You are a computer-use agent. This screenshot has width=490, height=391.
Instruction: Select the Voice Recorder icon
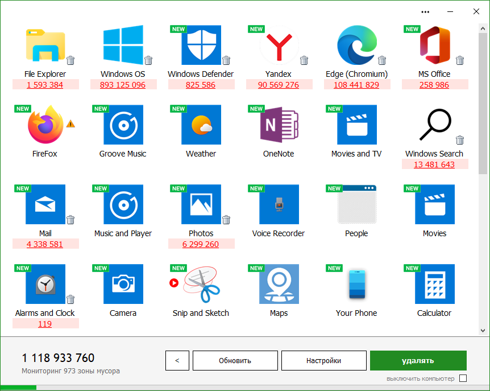pos(279,204)
